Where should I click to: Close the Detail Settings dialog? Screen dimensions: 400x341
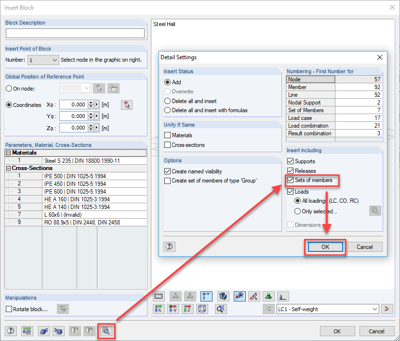(x=380, y=57)
